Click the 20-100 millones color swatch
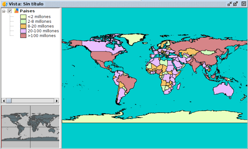Image resolution: width=248 pixels, height=149 pixels. click(x=23, y=31)
